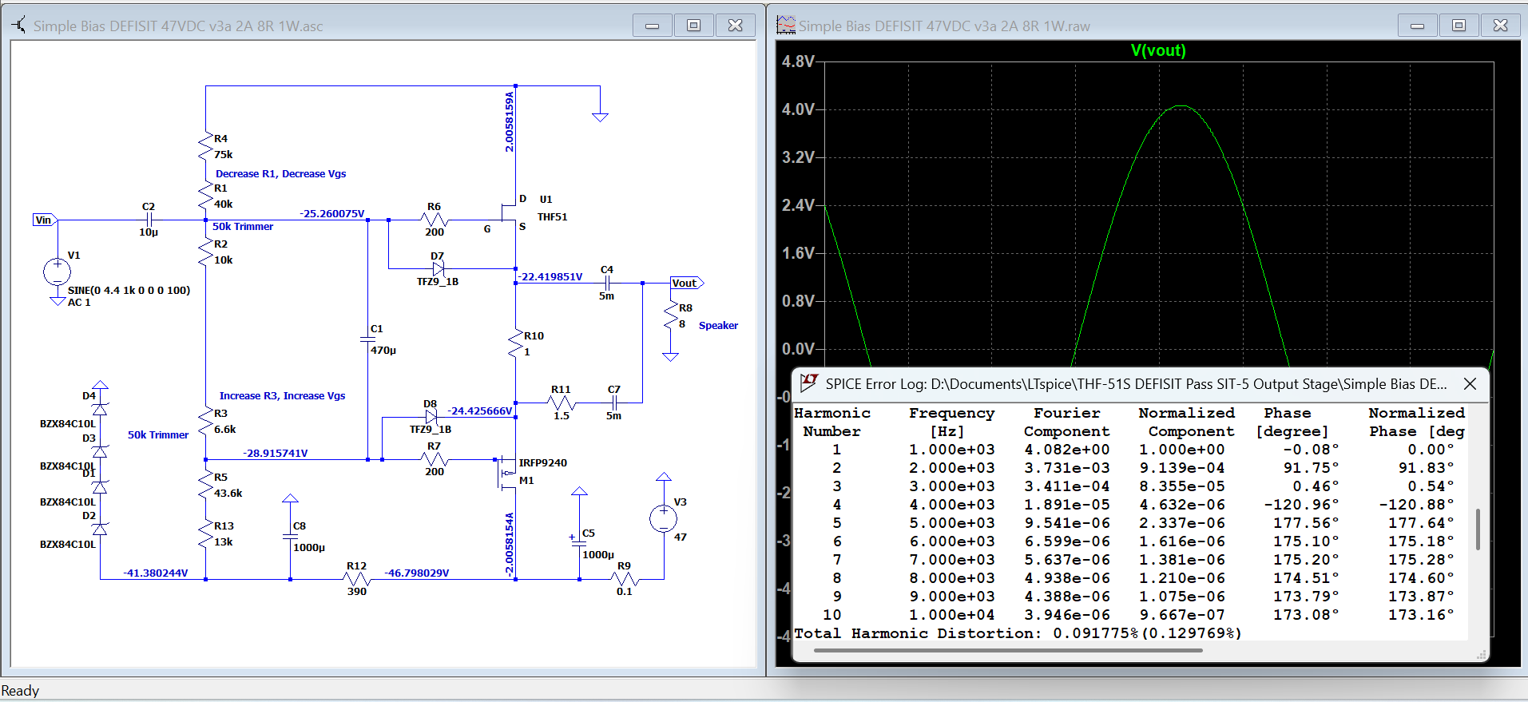Click the 4.8V axis label
Screen dimensions: 1528x702
(798, 61)
